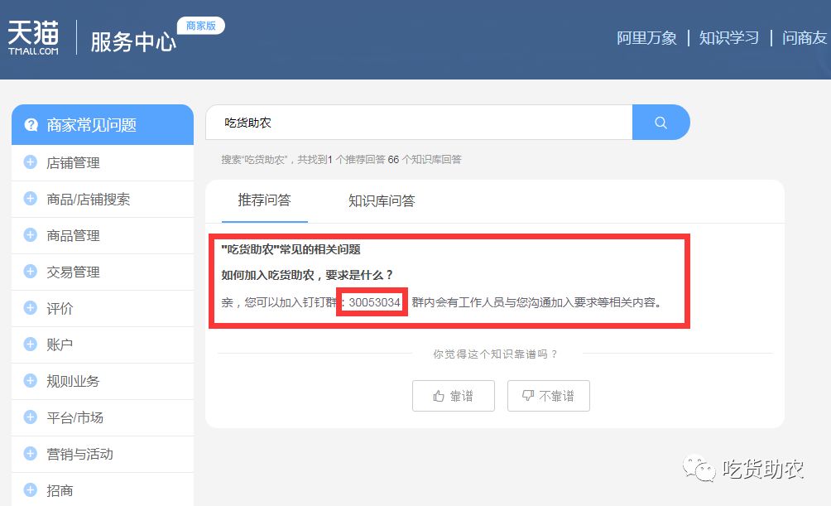The image size is (831, 506).
Task: Click the 吃货助农 watermark logo
Action: point(744,468)
